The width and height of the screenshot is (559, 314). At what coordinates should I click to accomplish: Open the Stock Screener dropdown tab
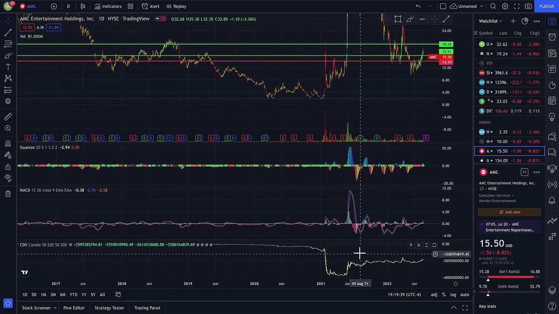click(x=39, y=308)
